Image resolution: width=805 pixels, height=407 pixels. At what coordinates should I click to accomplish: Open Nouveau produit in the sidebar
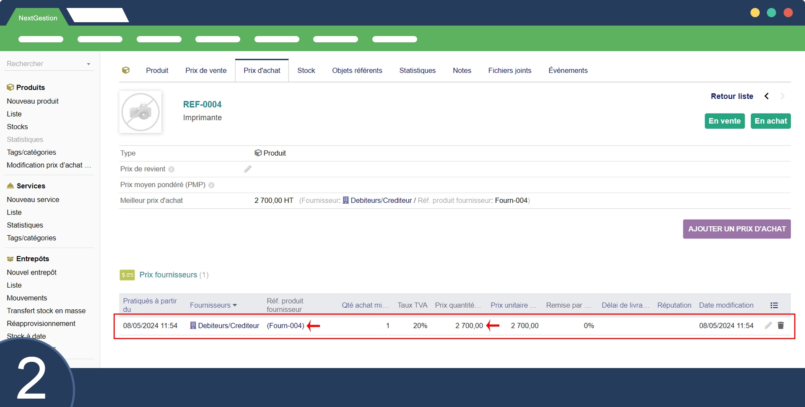[33, 101]
